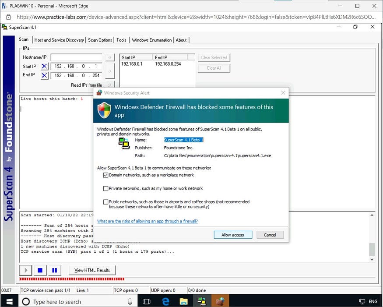Click the microphone icon in search box
The image size is (383, 307).
[130, 302]
